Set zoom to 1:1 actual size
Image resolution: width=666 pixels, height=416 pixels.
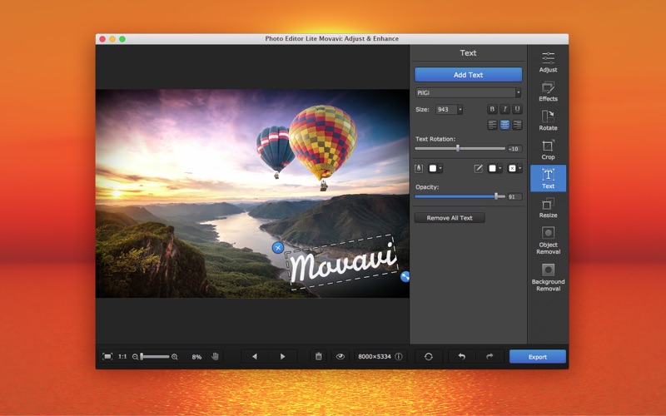tap(122, 357)
